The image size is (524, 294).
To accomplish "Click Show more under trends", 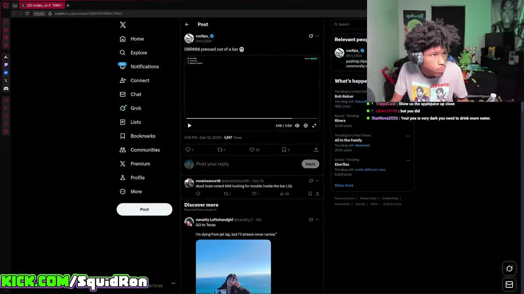I will click(x=344, y=185).
